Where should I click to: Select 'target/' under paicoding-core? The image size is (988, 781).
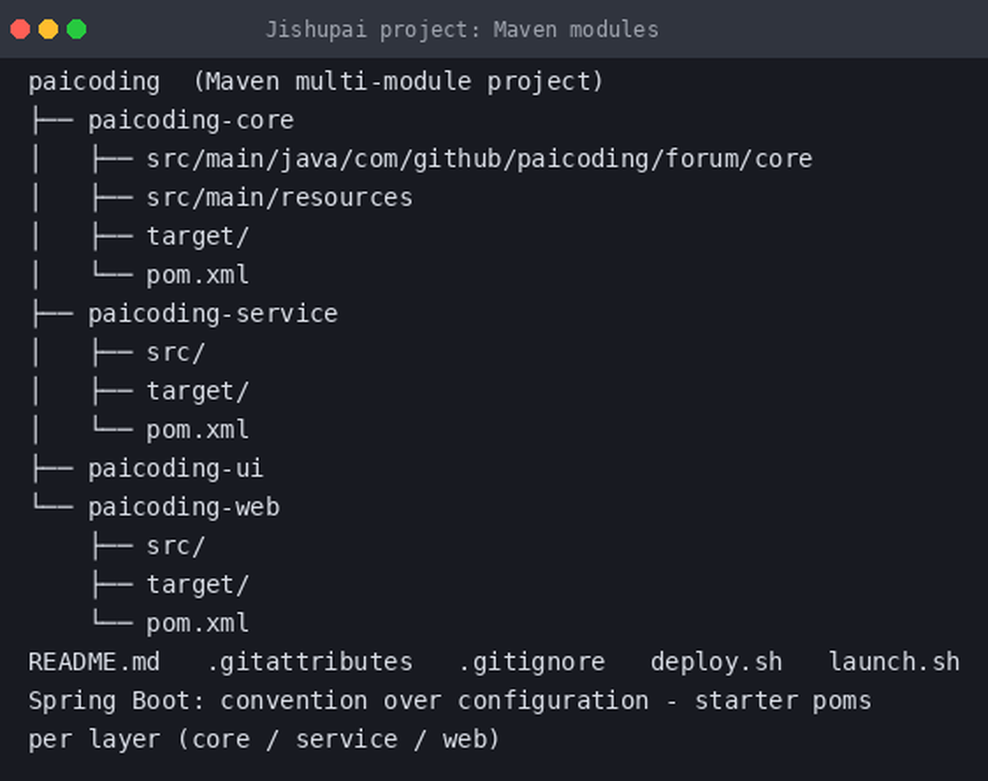click(198, 237)
